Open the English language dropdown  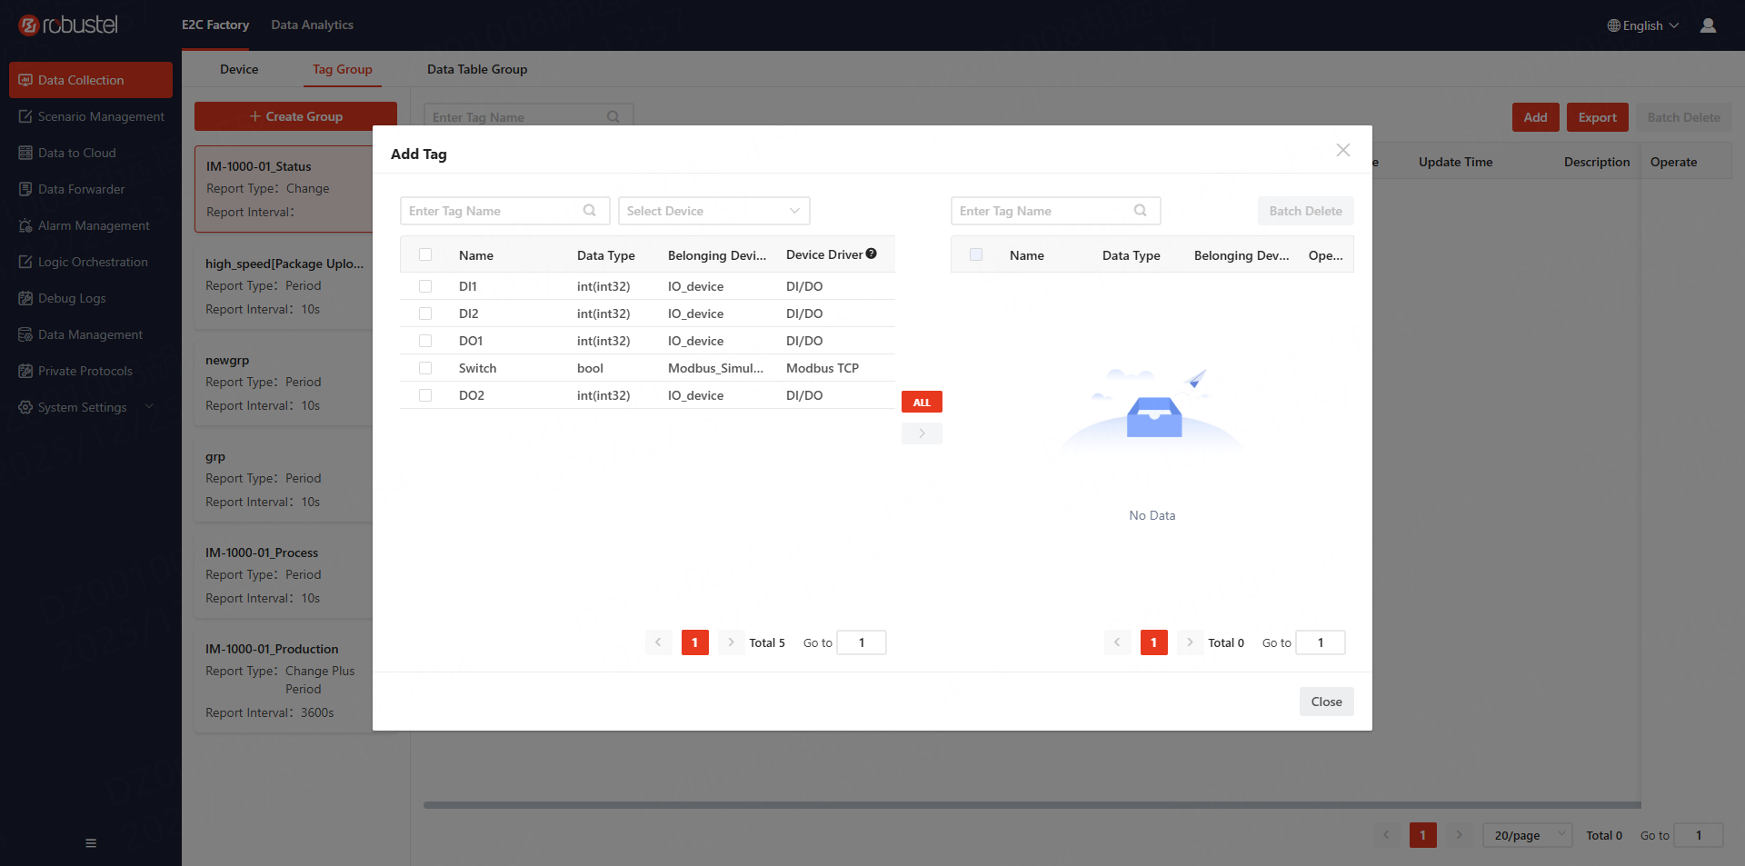[x=1642, y=25]
